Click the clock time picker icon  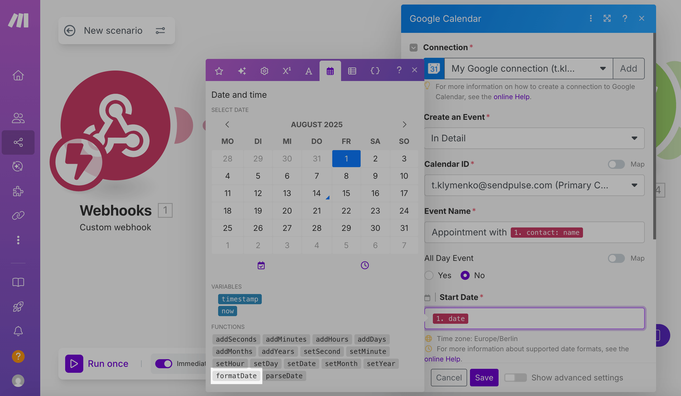[365, 265]
